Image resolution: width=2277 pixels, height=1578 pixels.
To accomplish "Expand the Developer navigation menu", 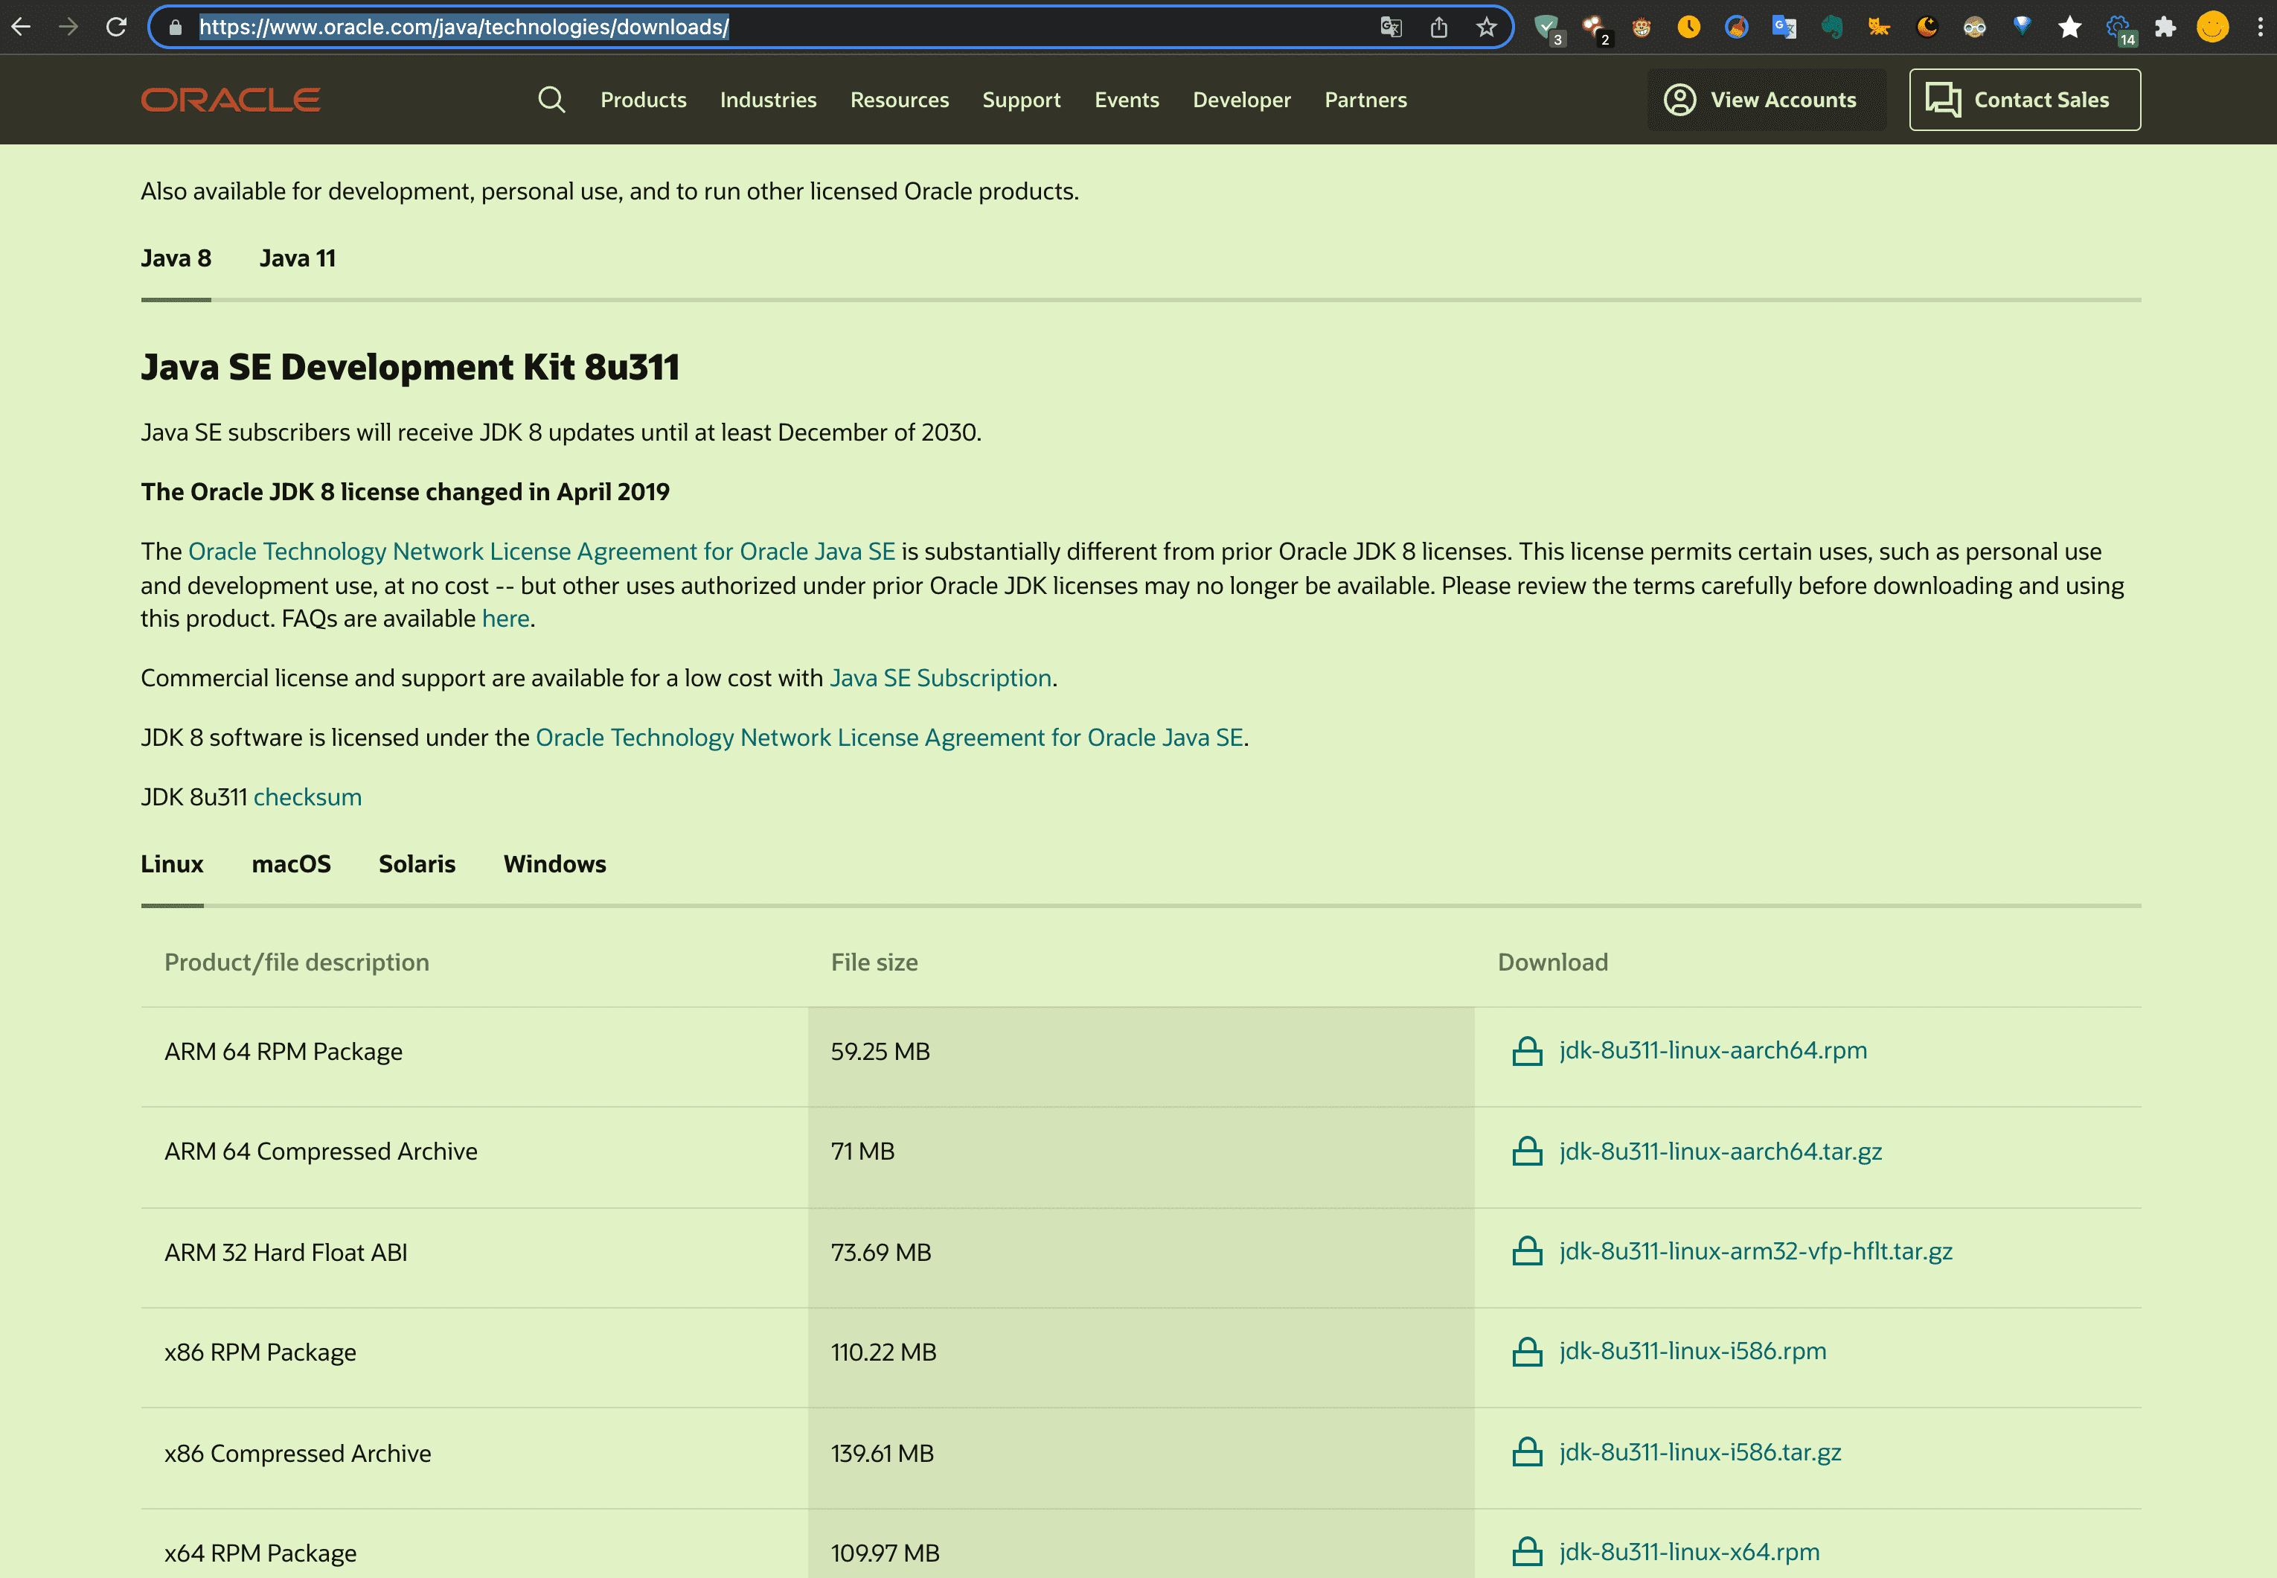I will (x=1241, y=100).
